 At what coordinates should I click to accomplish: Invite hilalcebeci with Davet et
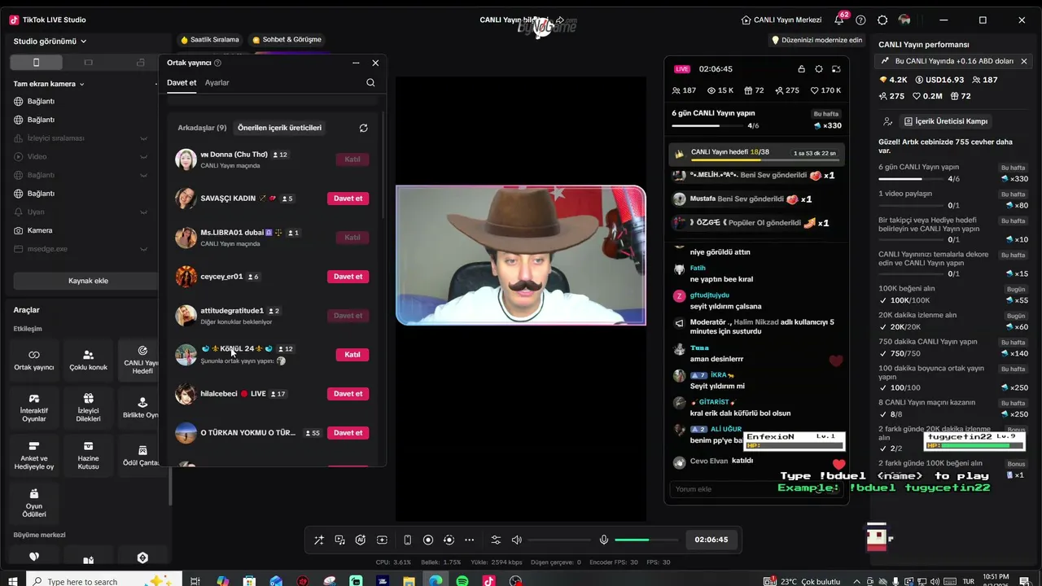tap(348, 394)
